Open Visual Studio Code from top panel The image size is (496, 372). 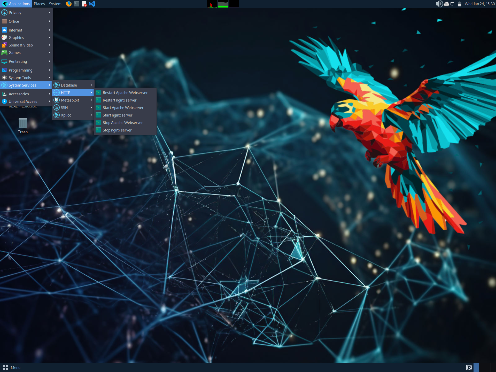(x=92, y=4)
